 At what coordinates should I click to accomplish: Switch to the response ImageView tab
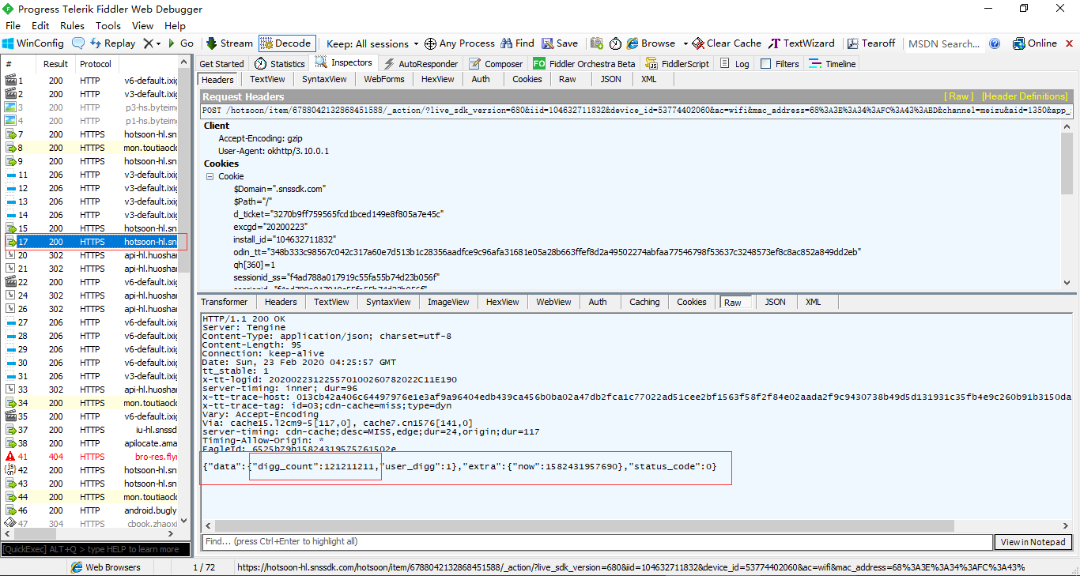[448, 302]
